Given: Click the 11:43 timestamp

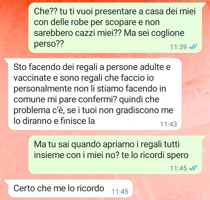Looking at the screenshot, I should pos(169,124).
